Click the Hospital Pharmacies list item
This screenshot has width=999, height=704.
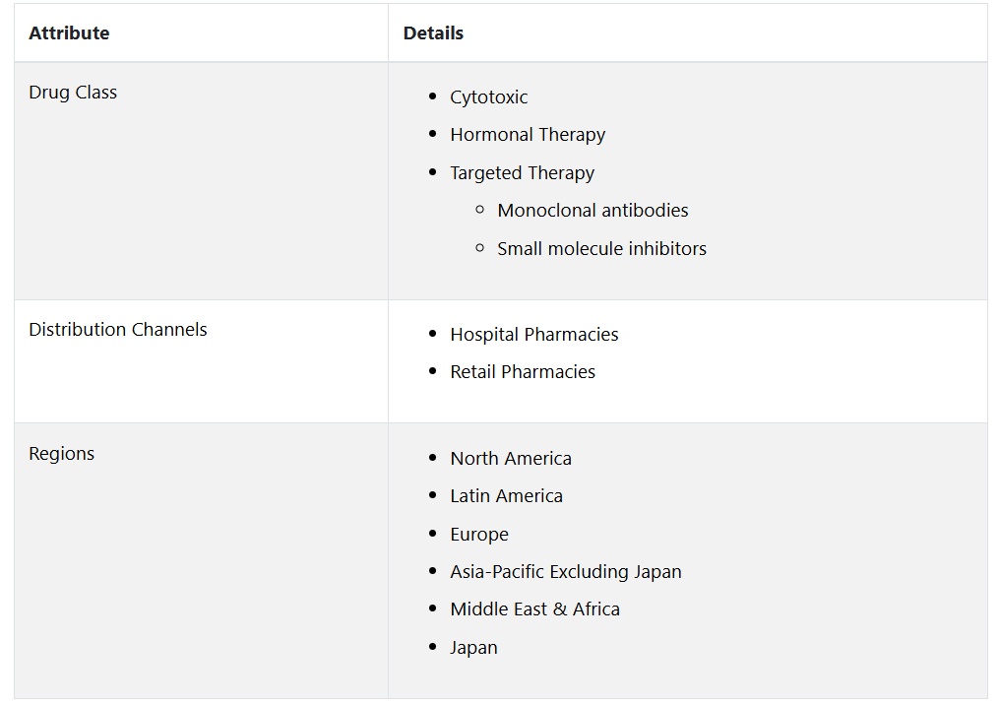[533, 335]
